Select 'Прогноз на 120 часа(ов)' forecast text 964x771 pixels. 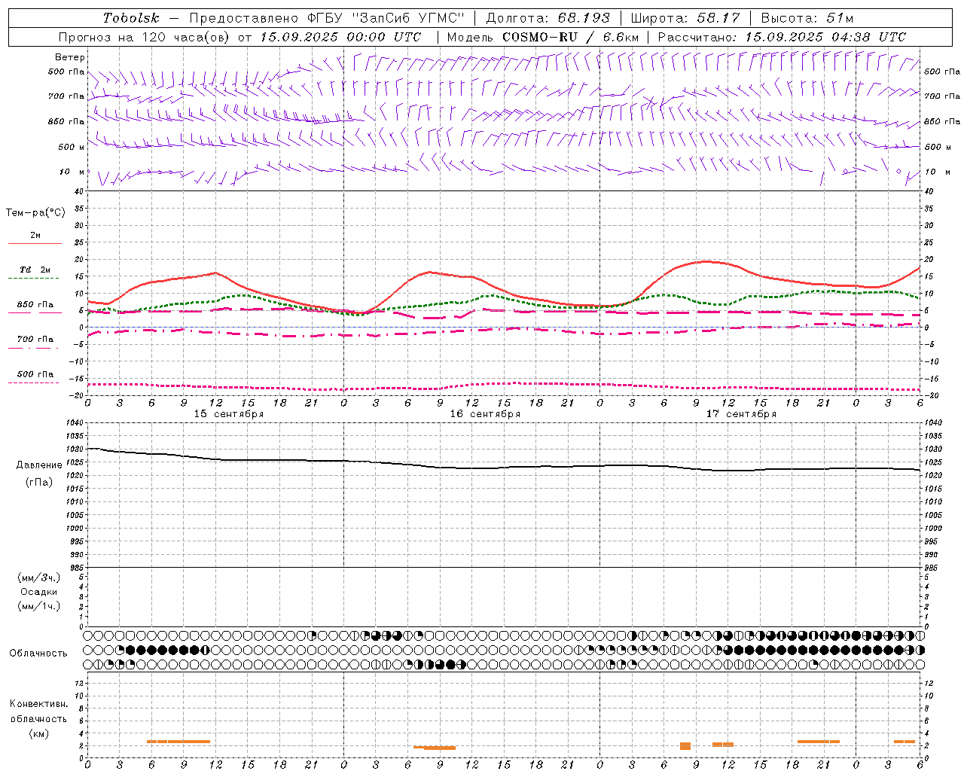(145, 37)
